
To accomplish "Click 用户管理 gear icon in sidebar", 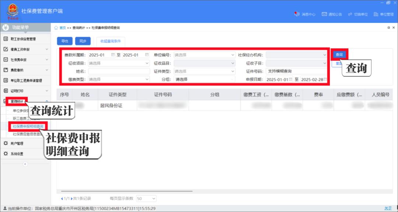I will 6,143.
